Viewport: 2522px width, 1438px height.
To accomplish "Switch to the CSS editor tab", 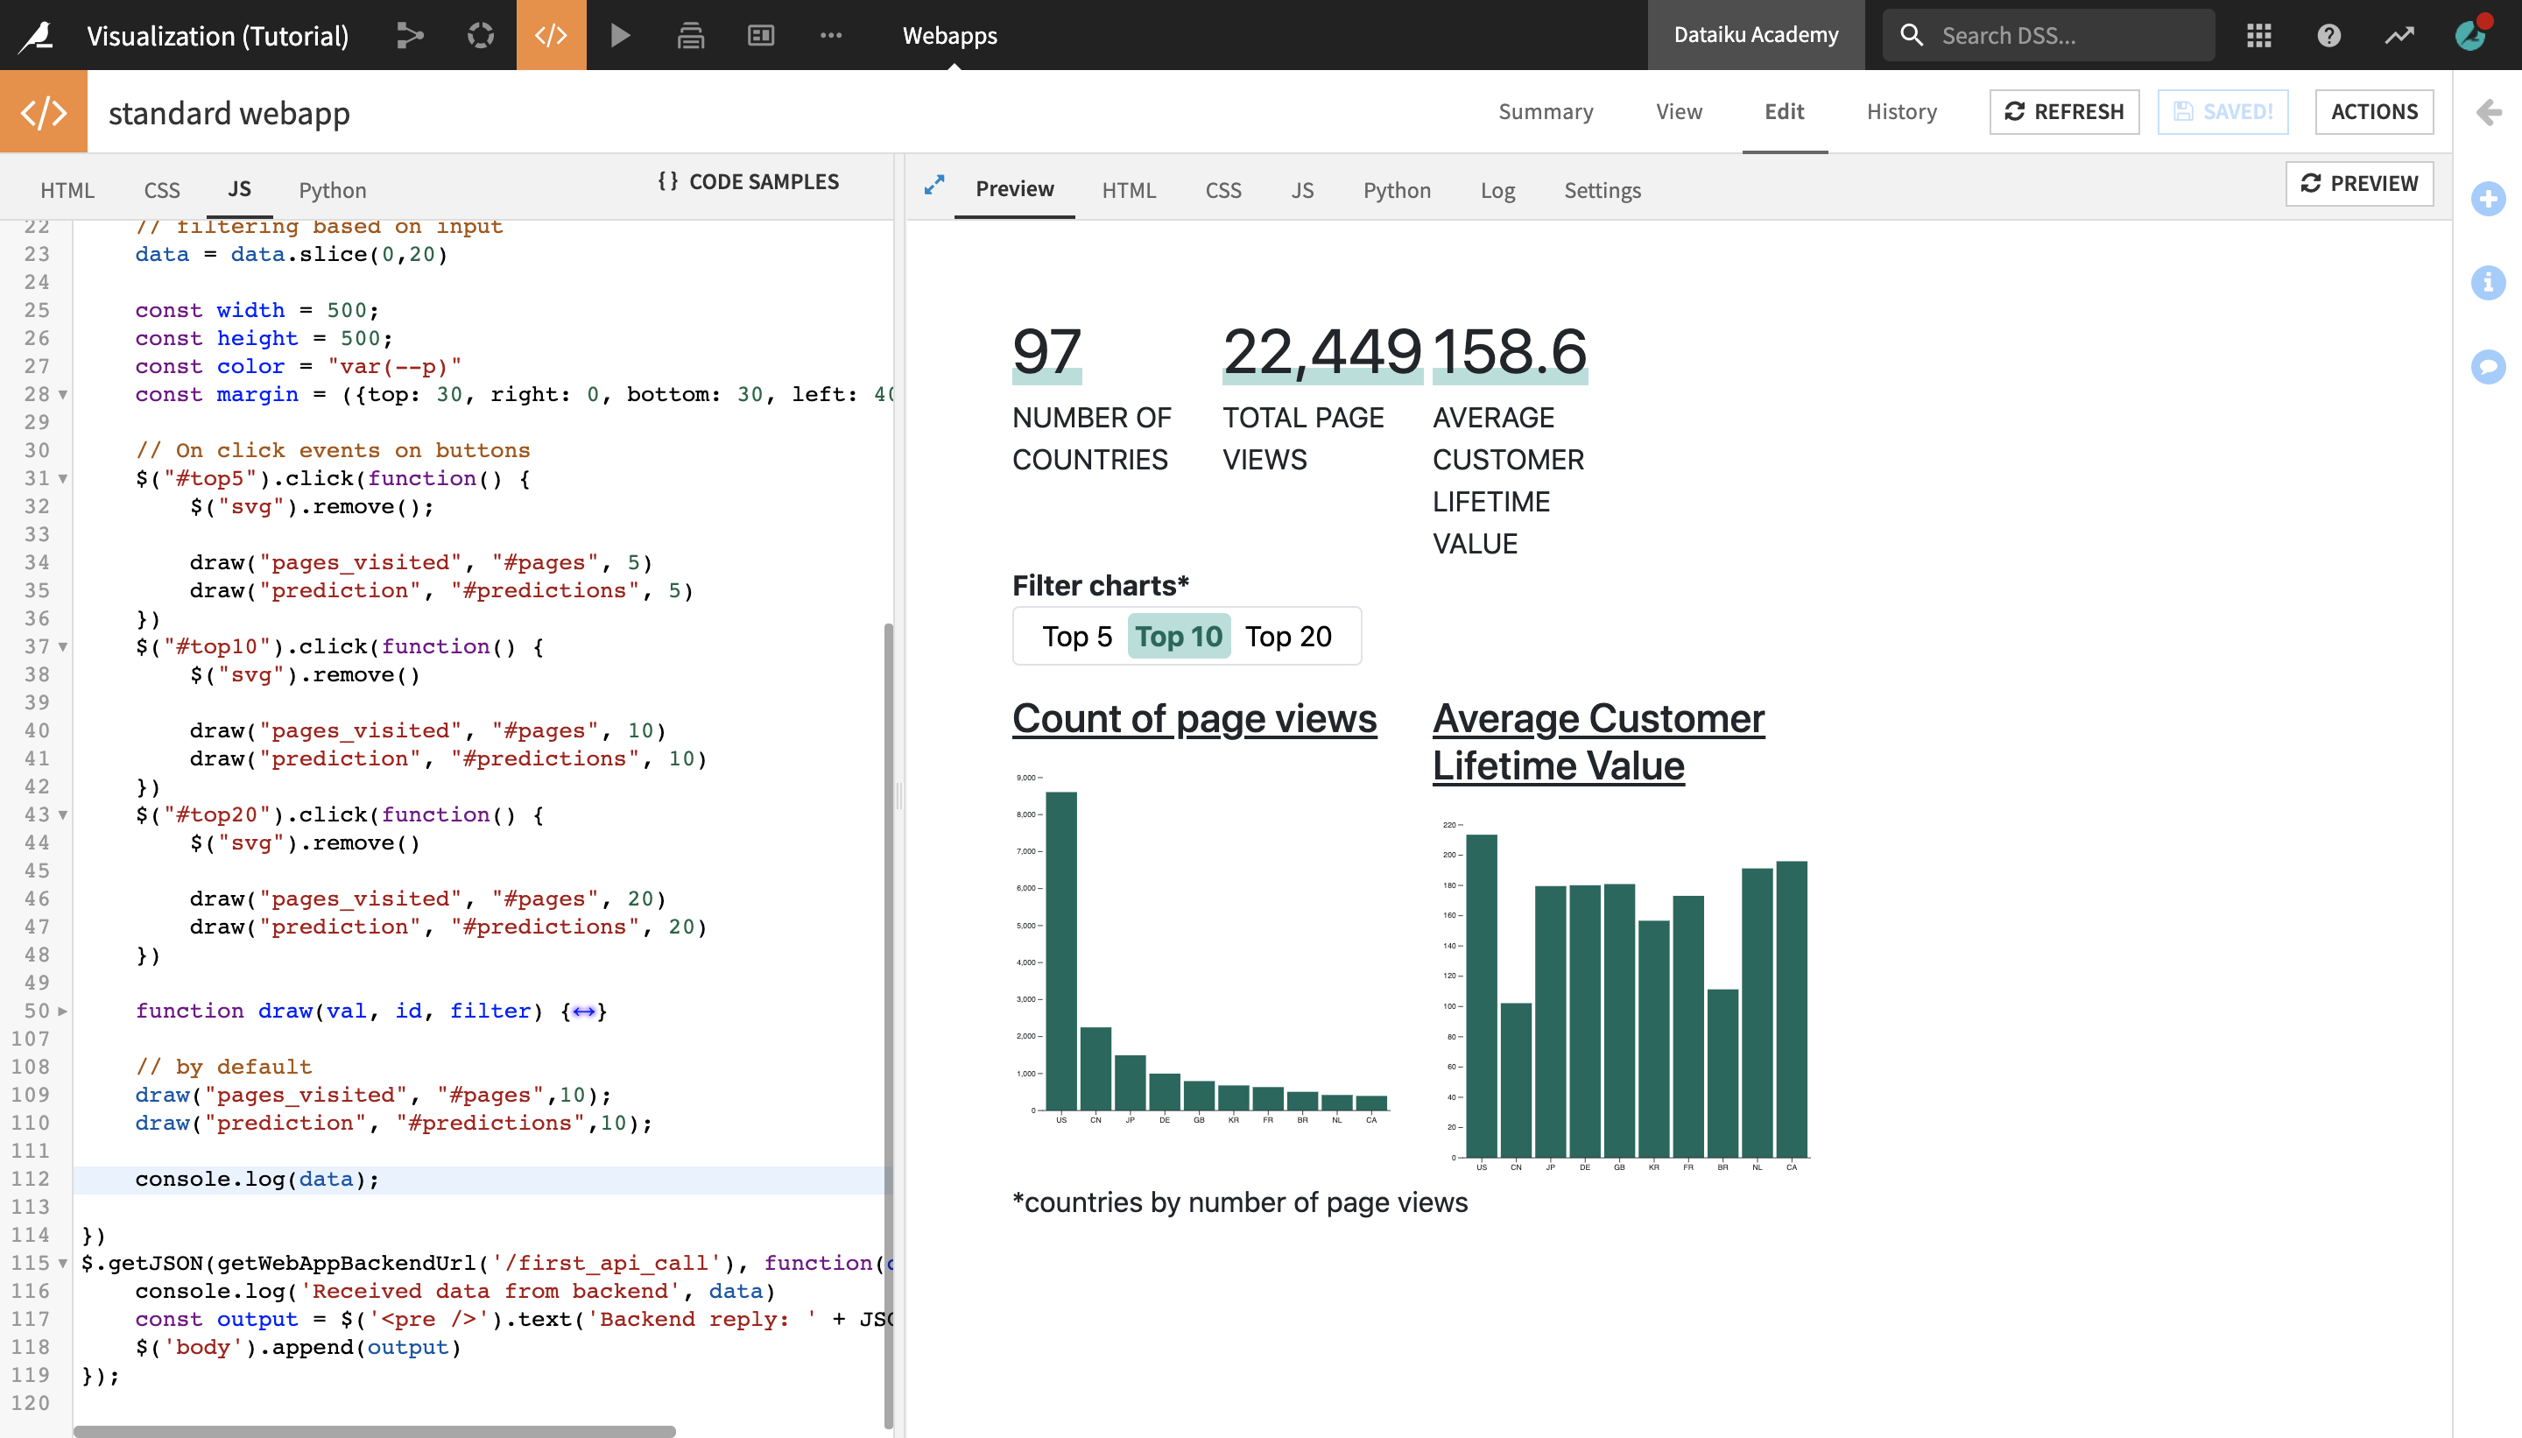I will (x=158, y=189).
